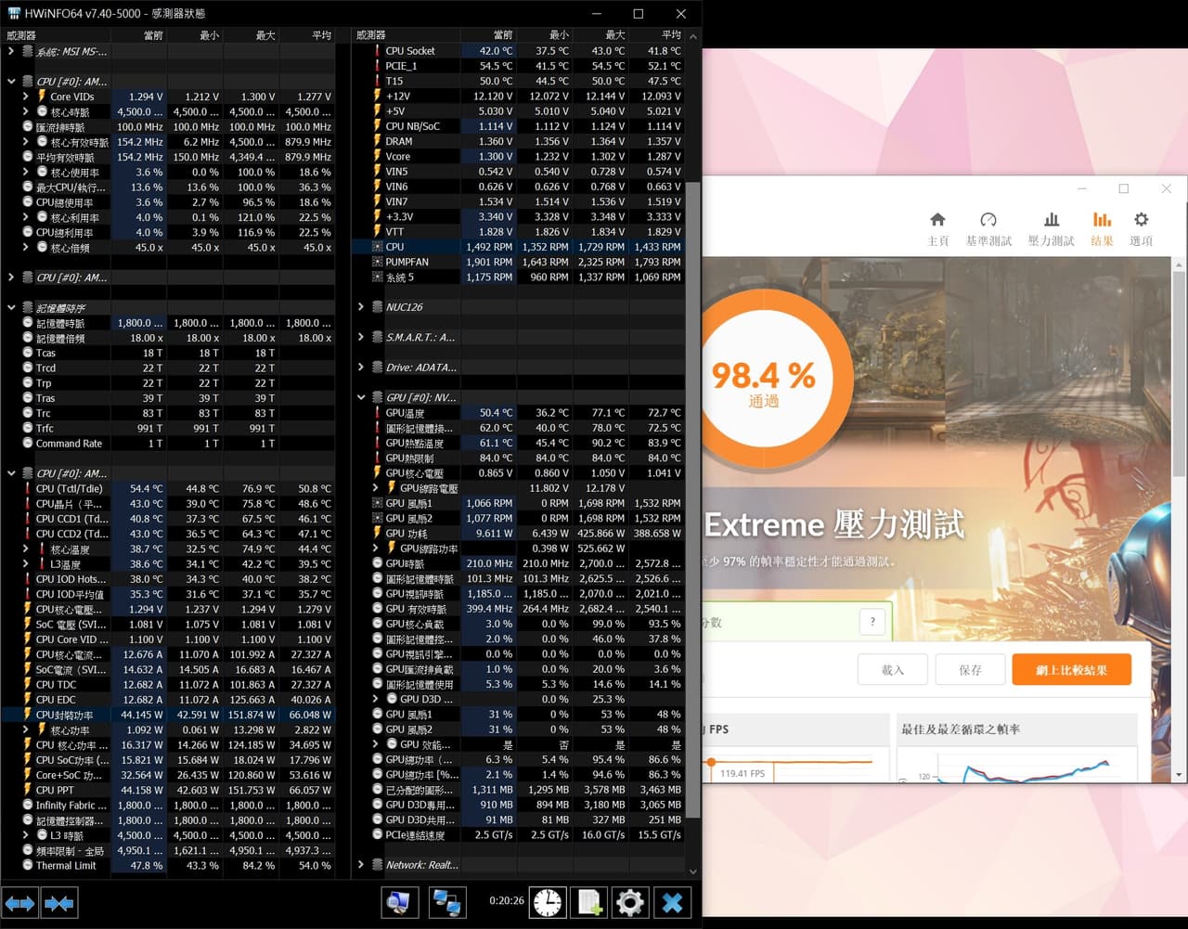Viewport: 1188px width, 929px height.
Task: Click the blue left-right expand arrows icon
Action: click(20, 902)
